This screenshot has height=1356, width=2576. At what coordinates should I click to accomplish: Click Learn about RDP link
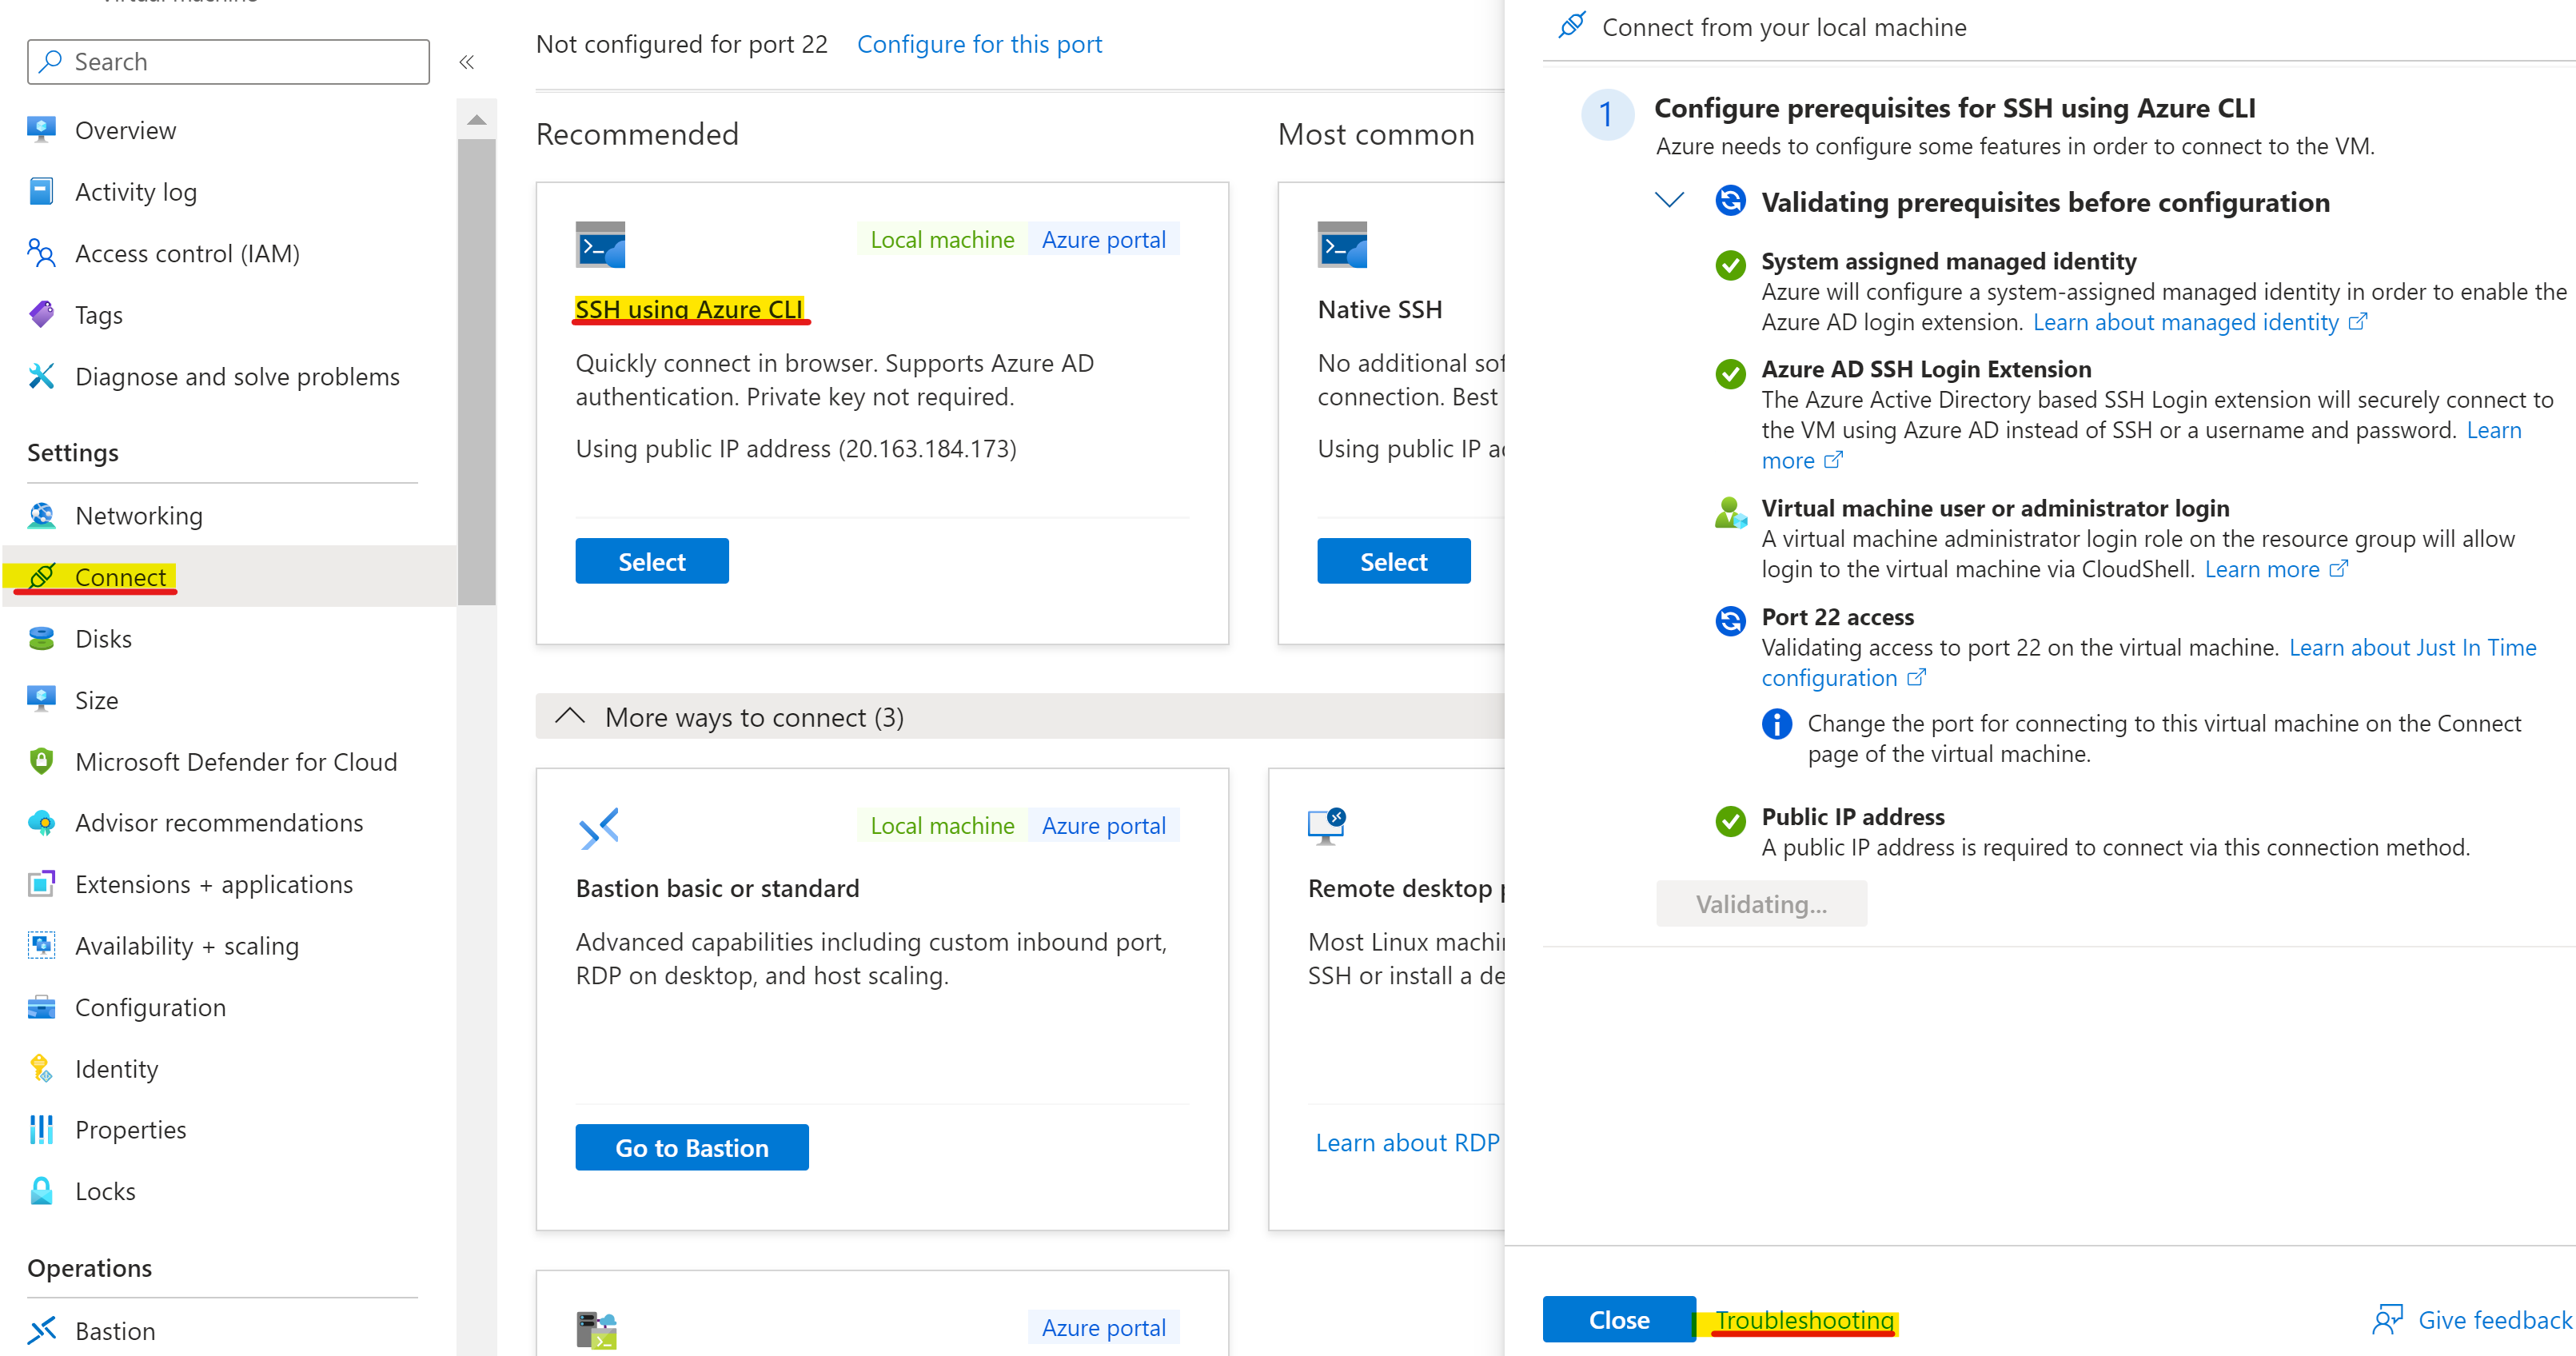tap(1407, 1142)
